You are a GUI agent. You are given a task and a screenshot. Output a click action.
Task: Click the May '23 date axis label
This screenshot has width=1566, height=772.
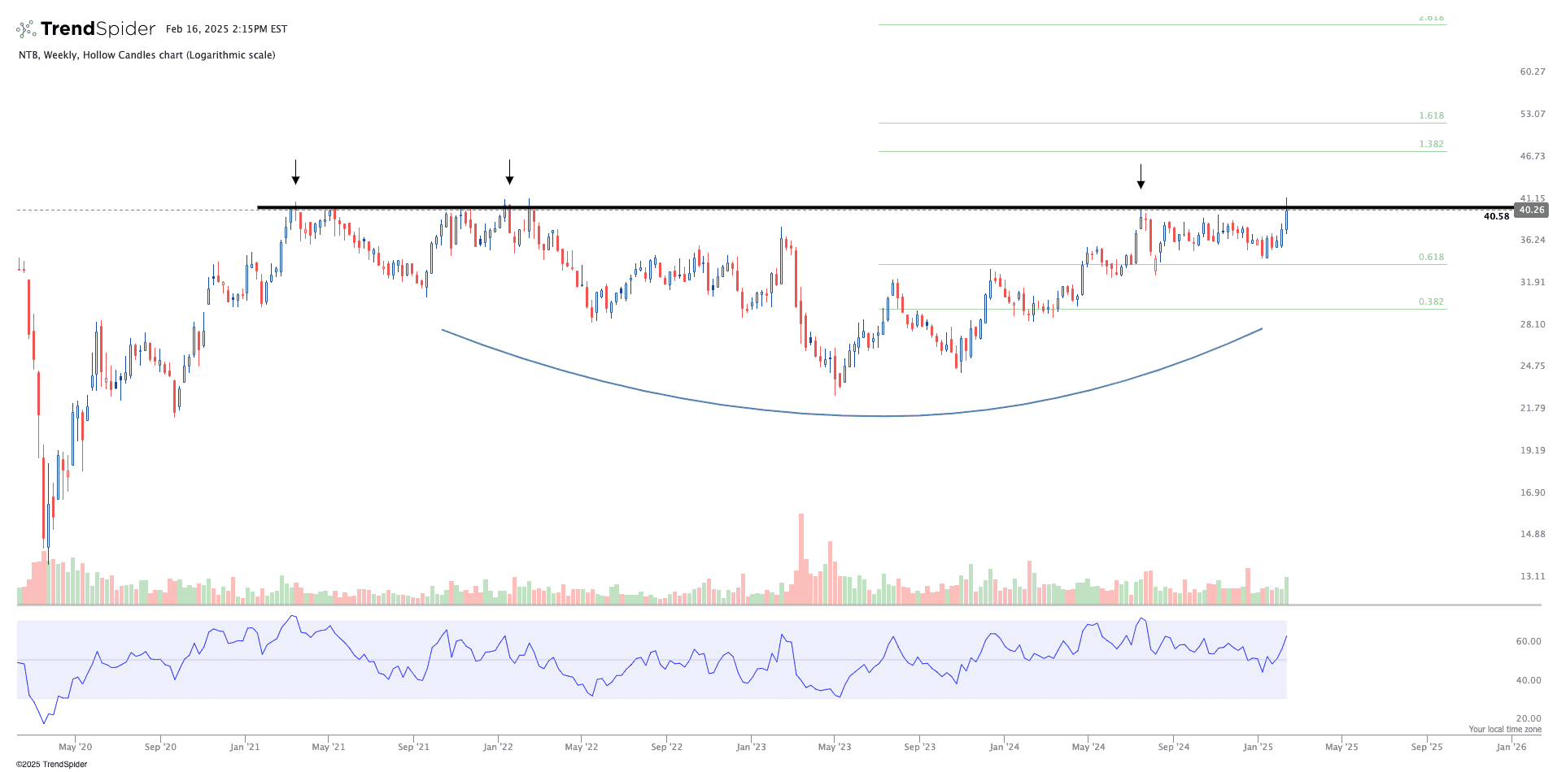(x=835, y=747)
